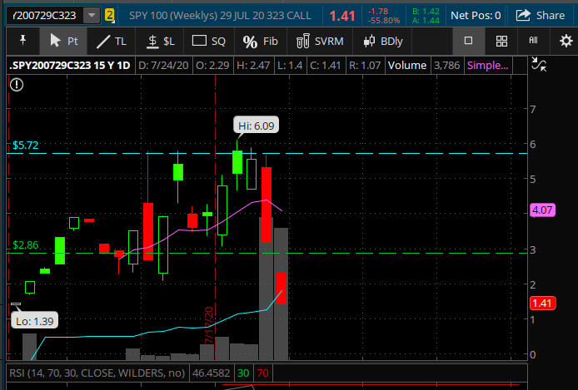Switch to single chart layout
Image resolution: width=578 pixels, height=390 pixels.
(469, 41)
